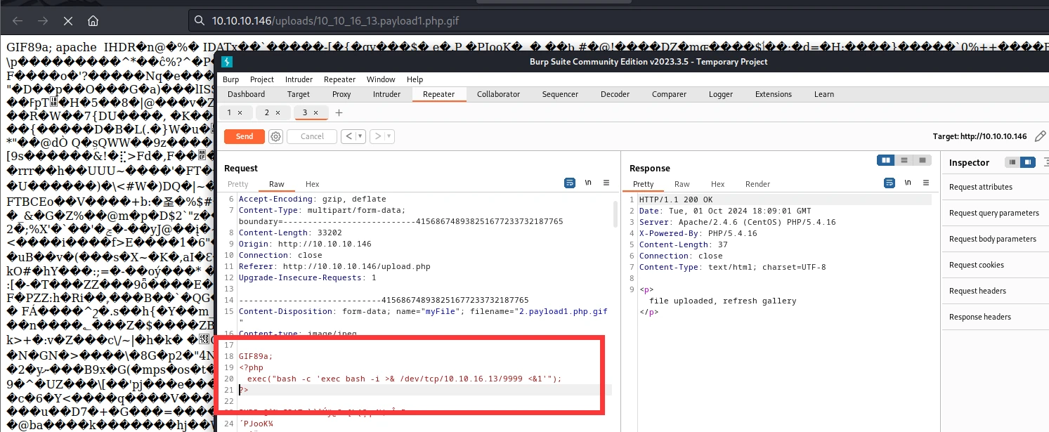Open Response panel hamburger menu
1049x432 pixels.
[926, 183]
